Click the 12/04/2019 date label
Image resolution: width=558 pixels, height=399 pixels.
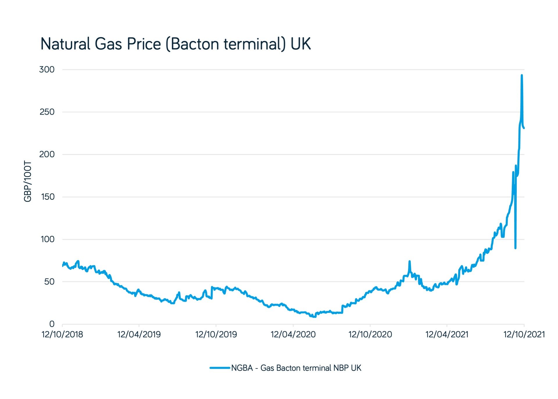click(x=139, y=334)
